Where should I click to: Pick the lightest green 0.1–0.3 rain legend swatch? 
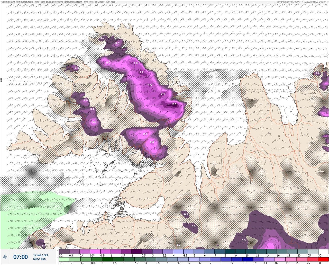point(64,259)
